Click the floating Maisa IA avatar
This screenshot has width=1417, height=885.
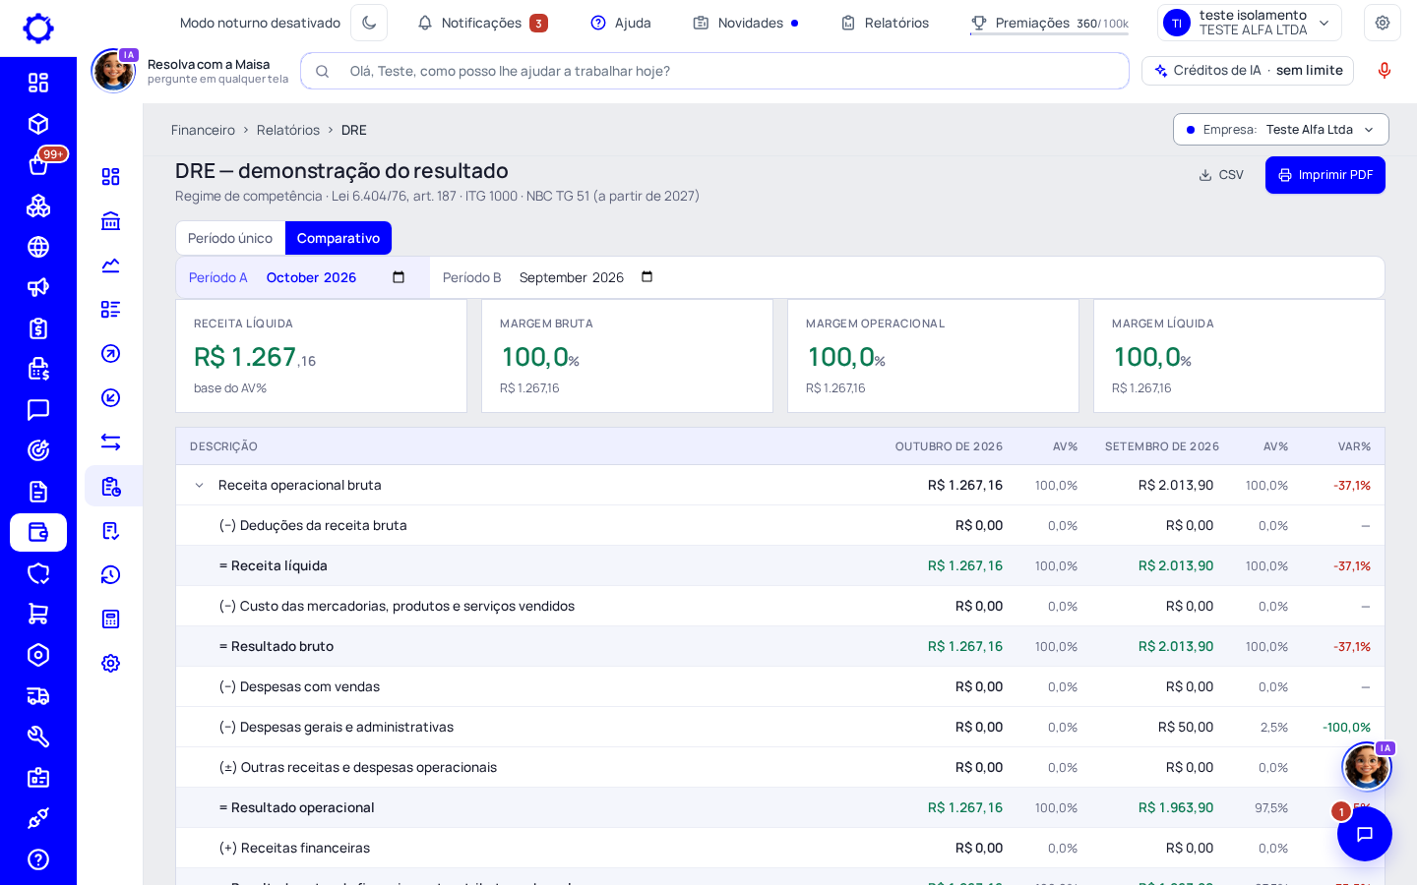tap(1367, 767)
